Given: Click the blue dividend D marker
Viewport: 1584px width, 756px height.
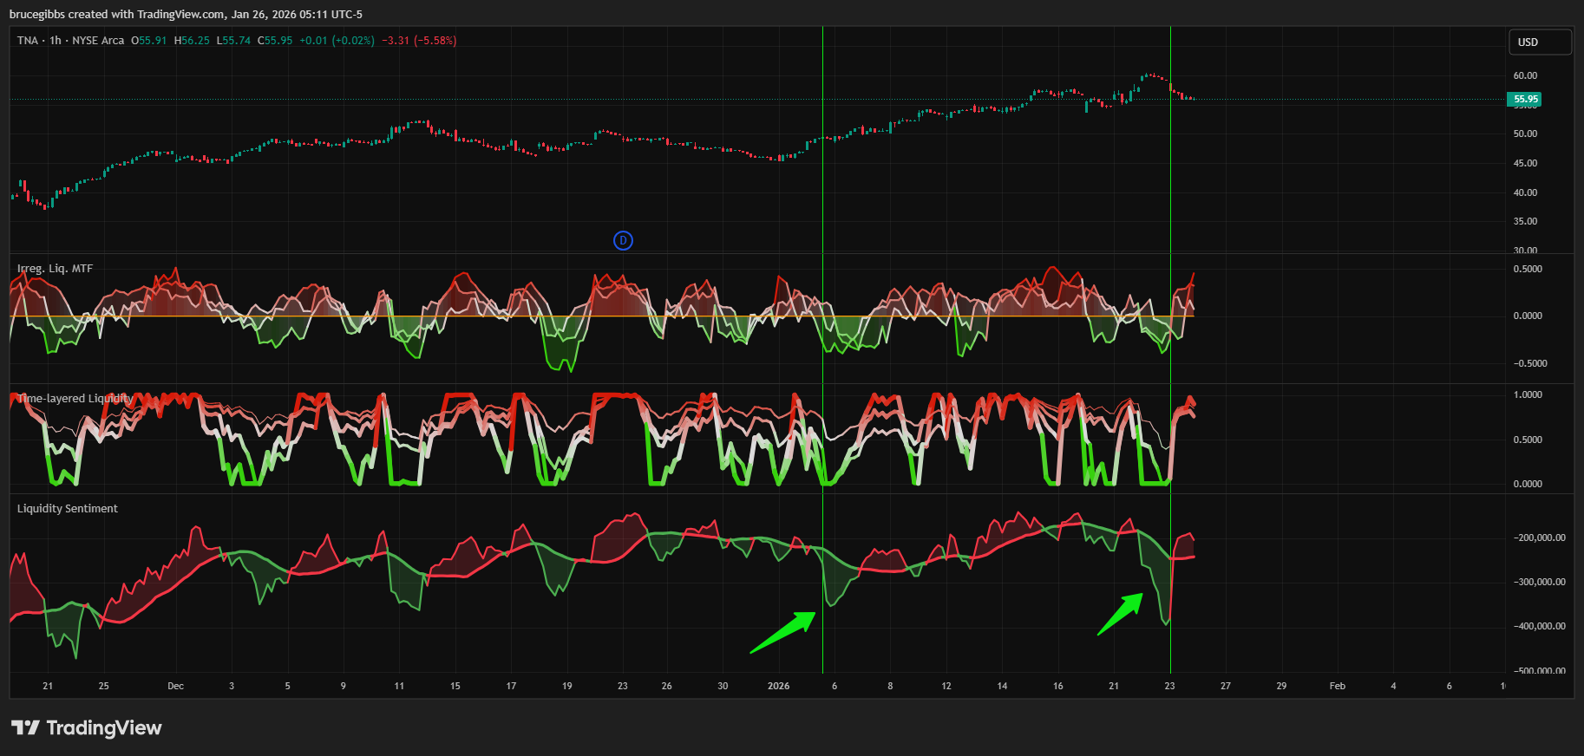Looking at the screenshot, I should 623,240.
